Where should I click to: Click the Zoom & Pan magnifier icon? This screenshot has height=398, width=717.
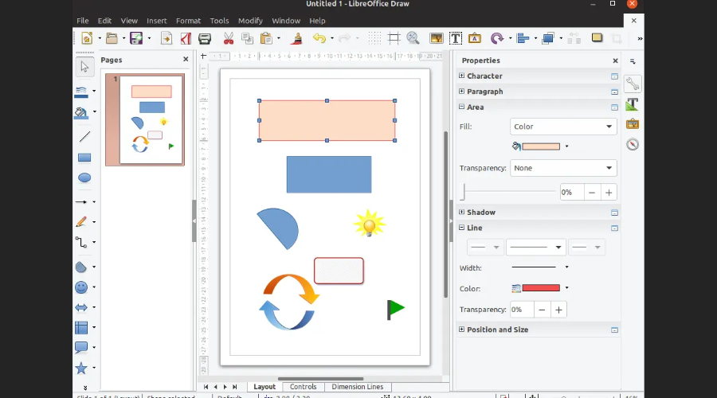[x=413, y=38]
